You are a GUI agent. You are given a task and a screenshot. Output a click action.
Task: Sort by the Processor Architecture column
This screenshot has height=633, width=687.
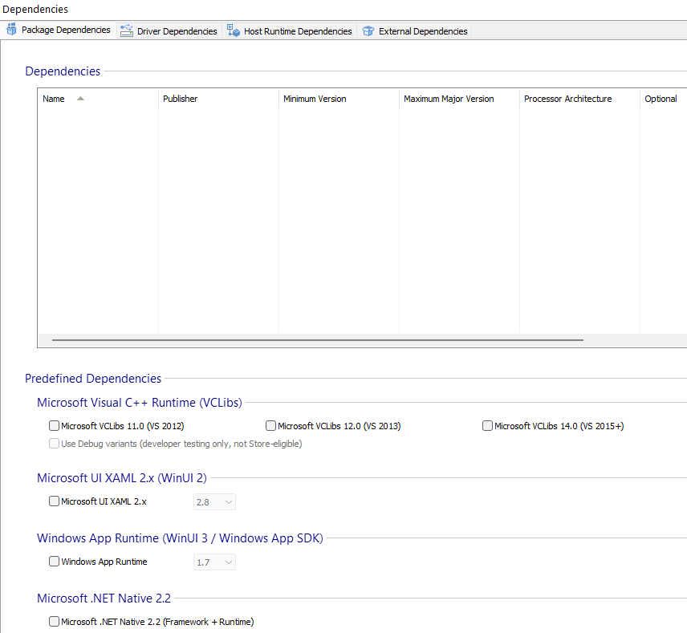[580, 99]
